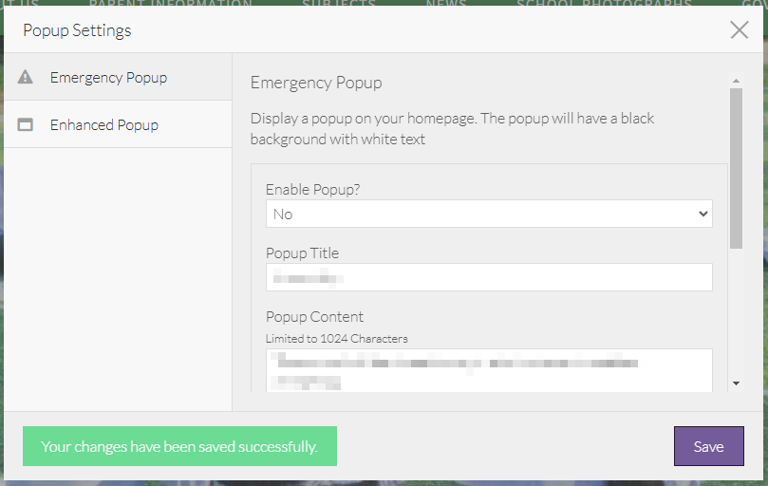Click the vertical scrollbar thumb
The width and height of the screenshot is (768, 486).
(736, 166)
